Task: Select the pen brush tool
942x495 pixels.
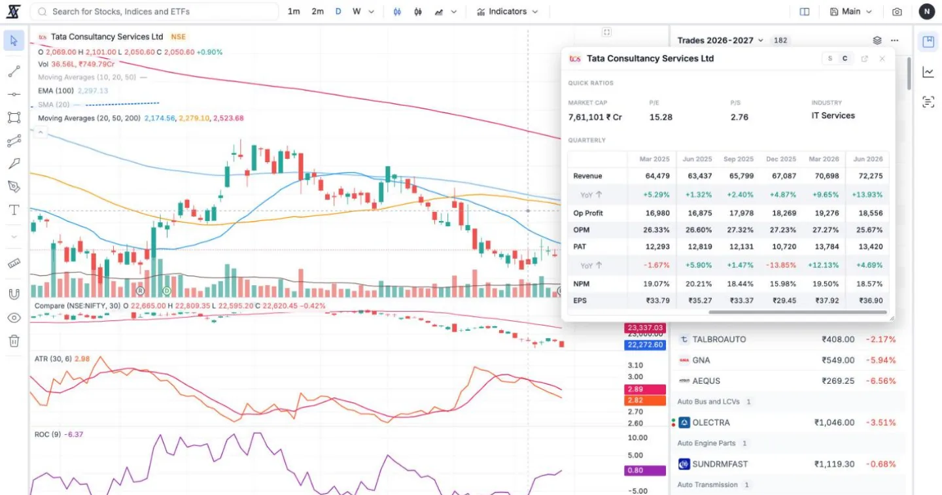Action: tap(14, 187)
